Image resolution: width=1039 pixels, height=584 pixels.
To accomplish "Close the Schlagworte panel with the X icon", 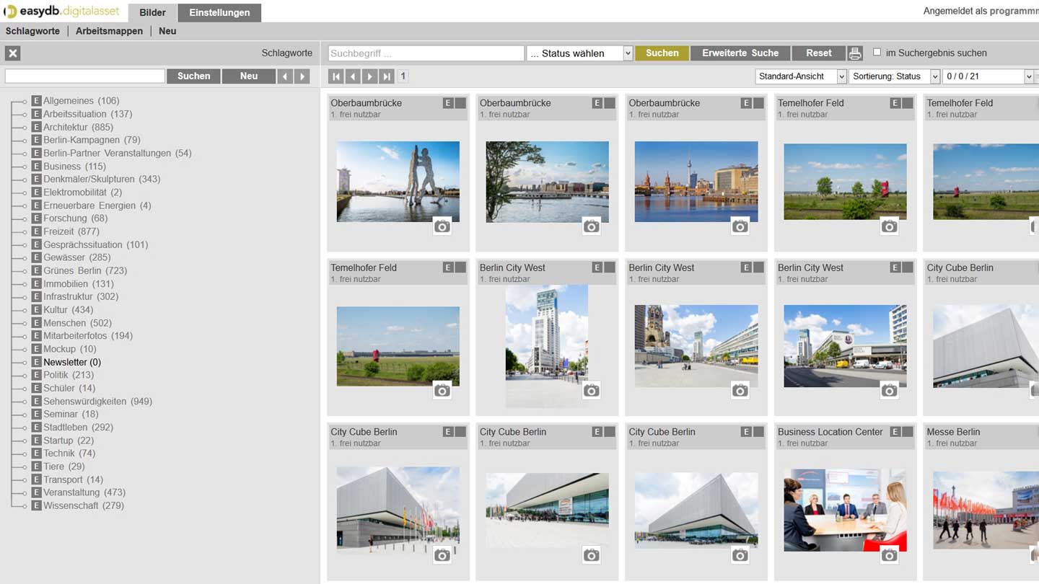I will click(13, 53).
